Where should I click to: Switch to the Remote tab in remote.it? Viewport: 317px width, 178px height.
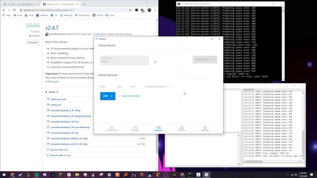pos(135,129)
